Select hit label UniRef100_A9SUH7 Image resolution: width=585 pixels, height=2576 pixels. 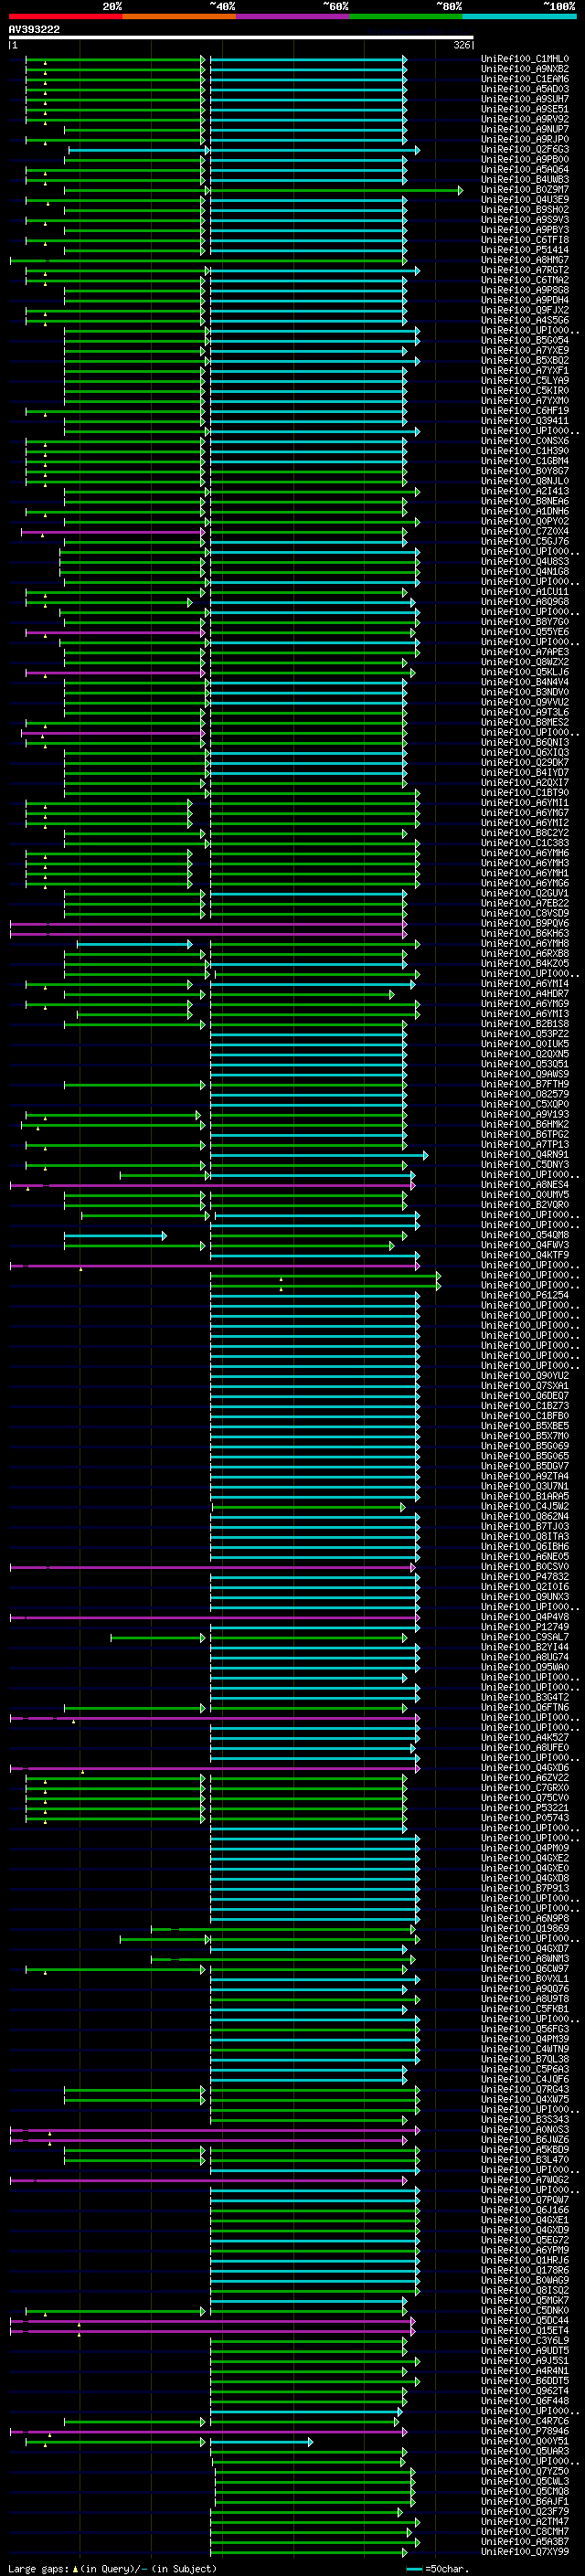coord(525,100)
